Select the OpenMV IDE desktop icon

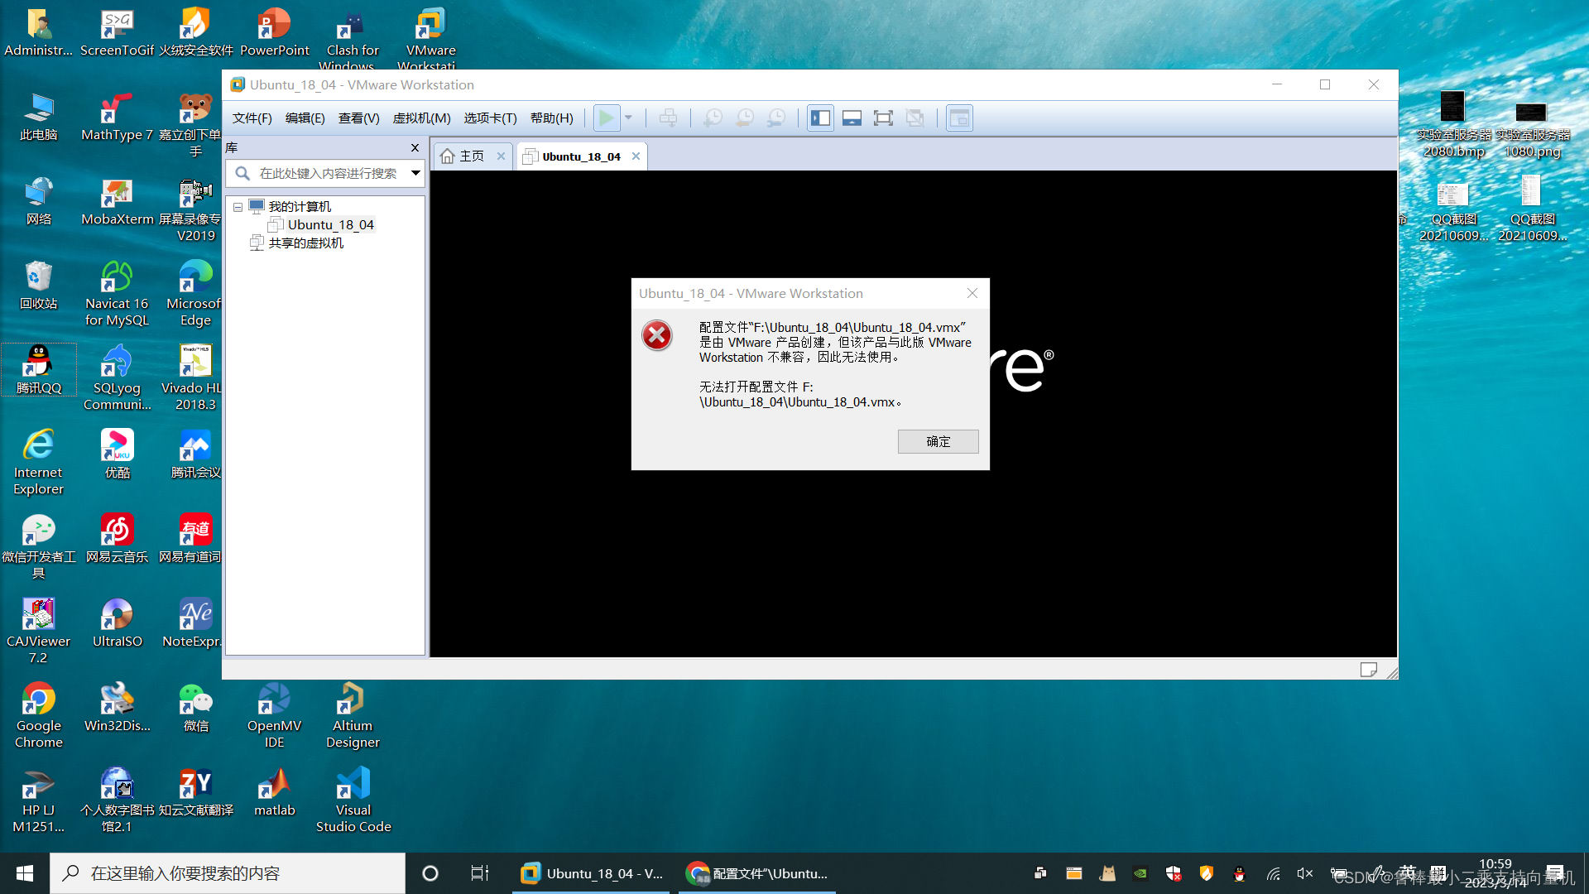coord(275,716)
